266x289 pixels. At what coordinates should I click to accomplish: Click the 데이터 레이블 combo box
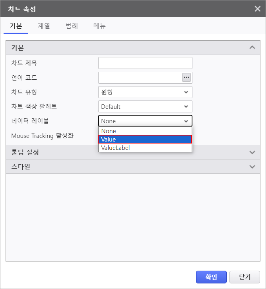tap(145, 121)
